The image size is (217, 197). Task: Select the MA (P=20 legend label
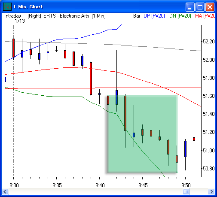205,16
